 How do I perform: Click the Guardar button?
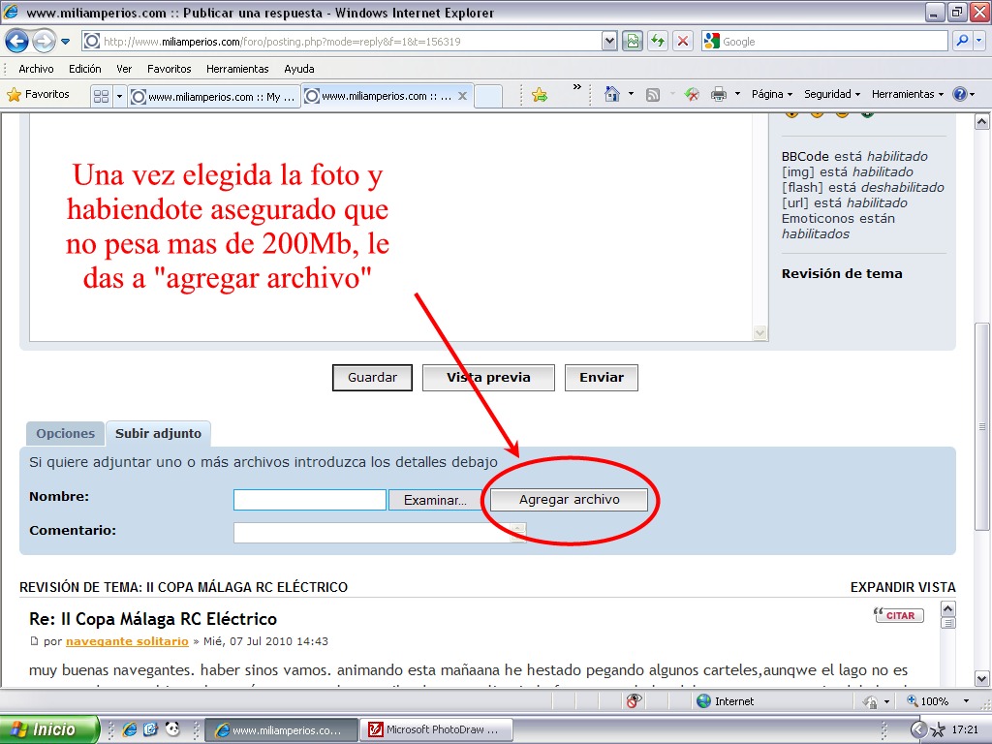(372, 378)
